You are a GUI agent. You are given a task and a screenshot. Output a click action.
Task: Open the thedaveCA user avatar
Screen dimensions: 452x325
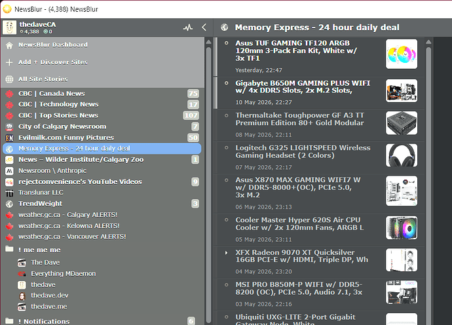9,28
